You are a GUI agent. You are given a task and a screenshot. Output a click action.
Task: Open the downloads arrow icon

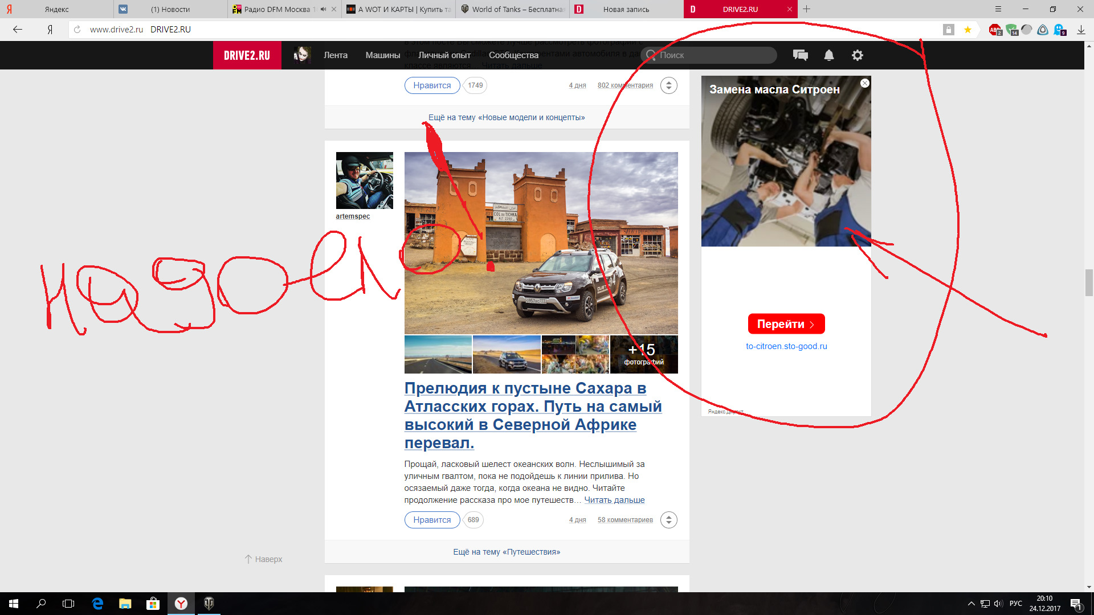(x=1081, y=30)
